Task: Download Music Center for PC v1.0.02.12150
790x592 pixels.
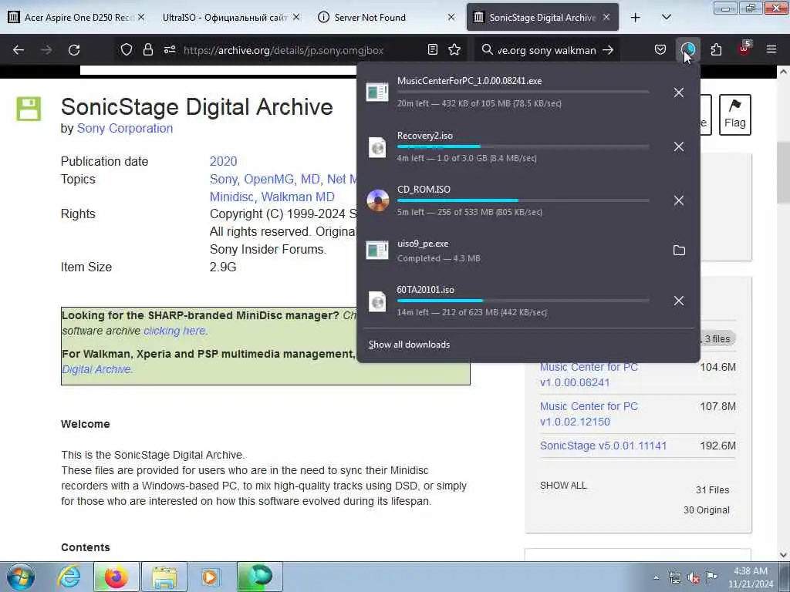Action: (x=589, y=414)
